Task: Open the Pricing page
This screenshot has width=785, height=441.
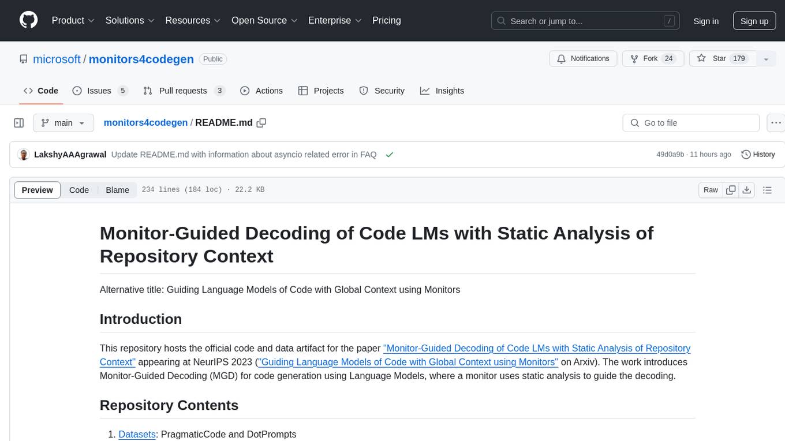Action: coord(387,20)
